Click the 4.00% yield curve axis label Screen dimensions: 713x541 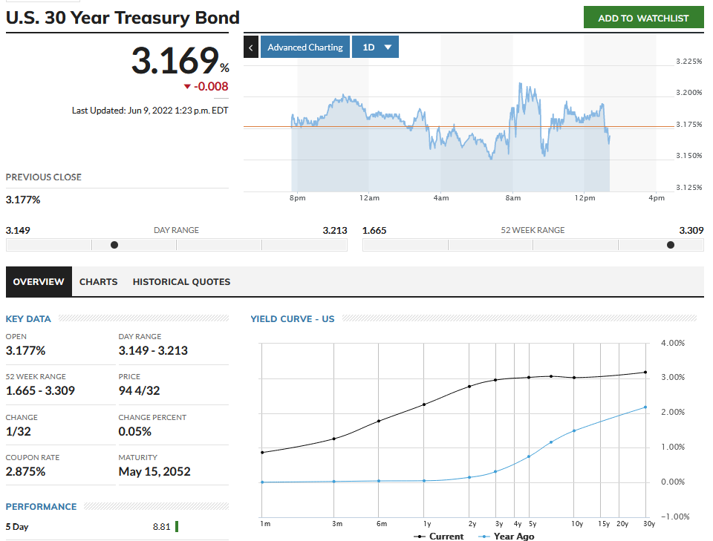click(x=673, y=343)
